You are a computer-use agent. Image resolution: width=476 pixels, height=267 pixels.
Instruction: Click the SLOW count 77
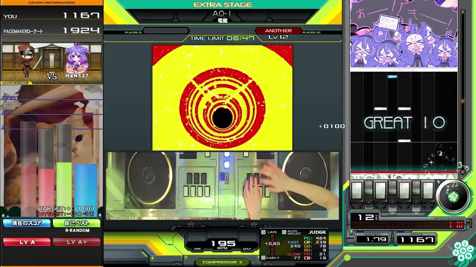[297, 258]
